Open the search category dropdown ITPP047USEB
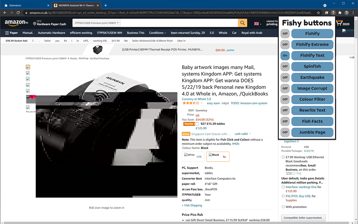The width and height of the screenshot is (358, 224). coord(96,23)
